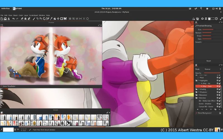Click the Open file icon in toolbar
Viewport: 223px width, 139px height.
click(x=5, y=19)
